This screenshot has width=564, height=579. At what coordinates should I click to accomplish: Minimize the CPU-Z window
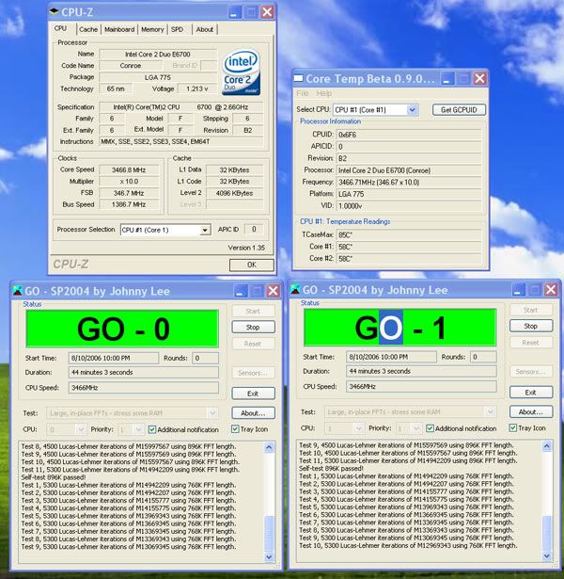235,12
